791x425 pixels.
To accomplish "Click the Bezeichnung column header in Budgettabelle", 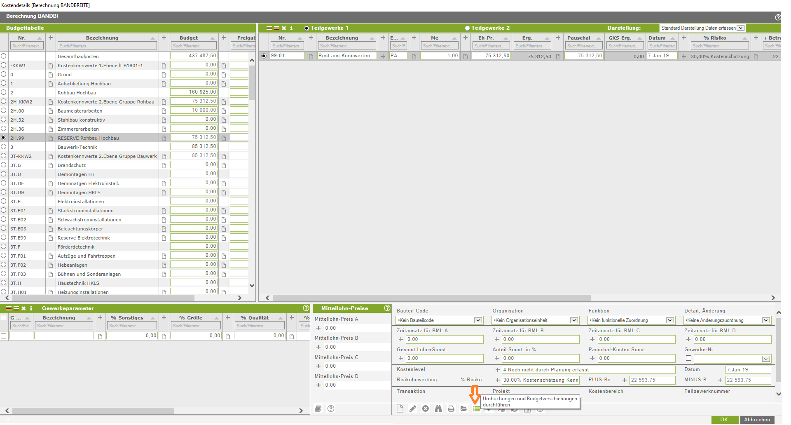I will 102,38.
